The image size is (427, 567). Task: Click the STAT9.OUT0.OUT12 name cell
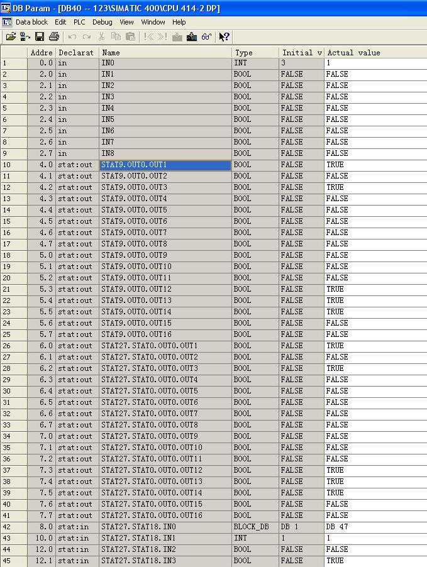pos(165,289)
